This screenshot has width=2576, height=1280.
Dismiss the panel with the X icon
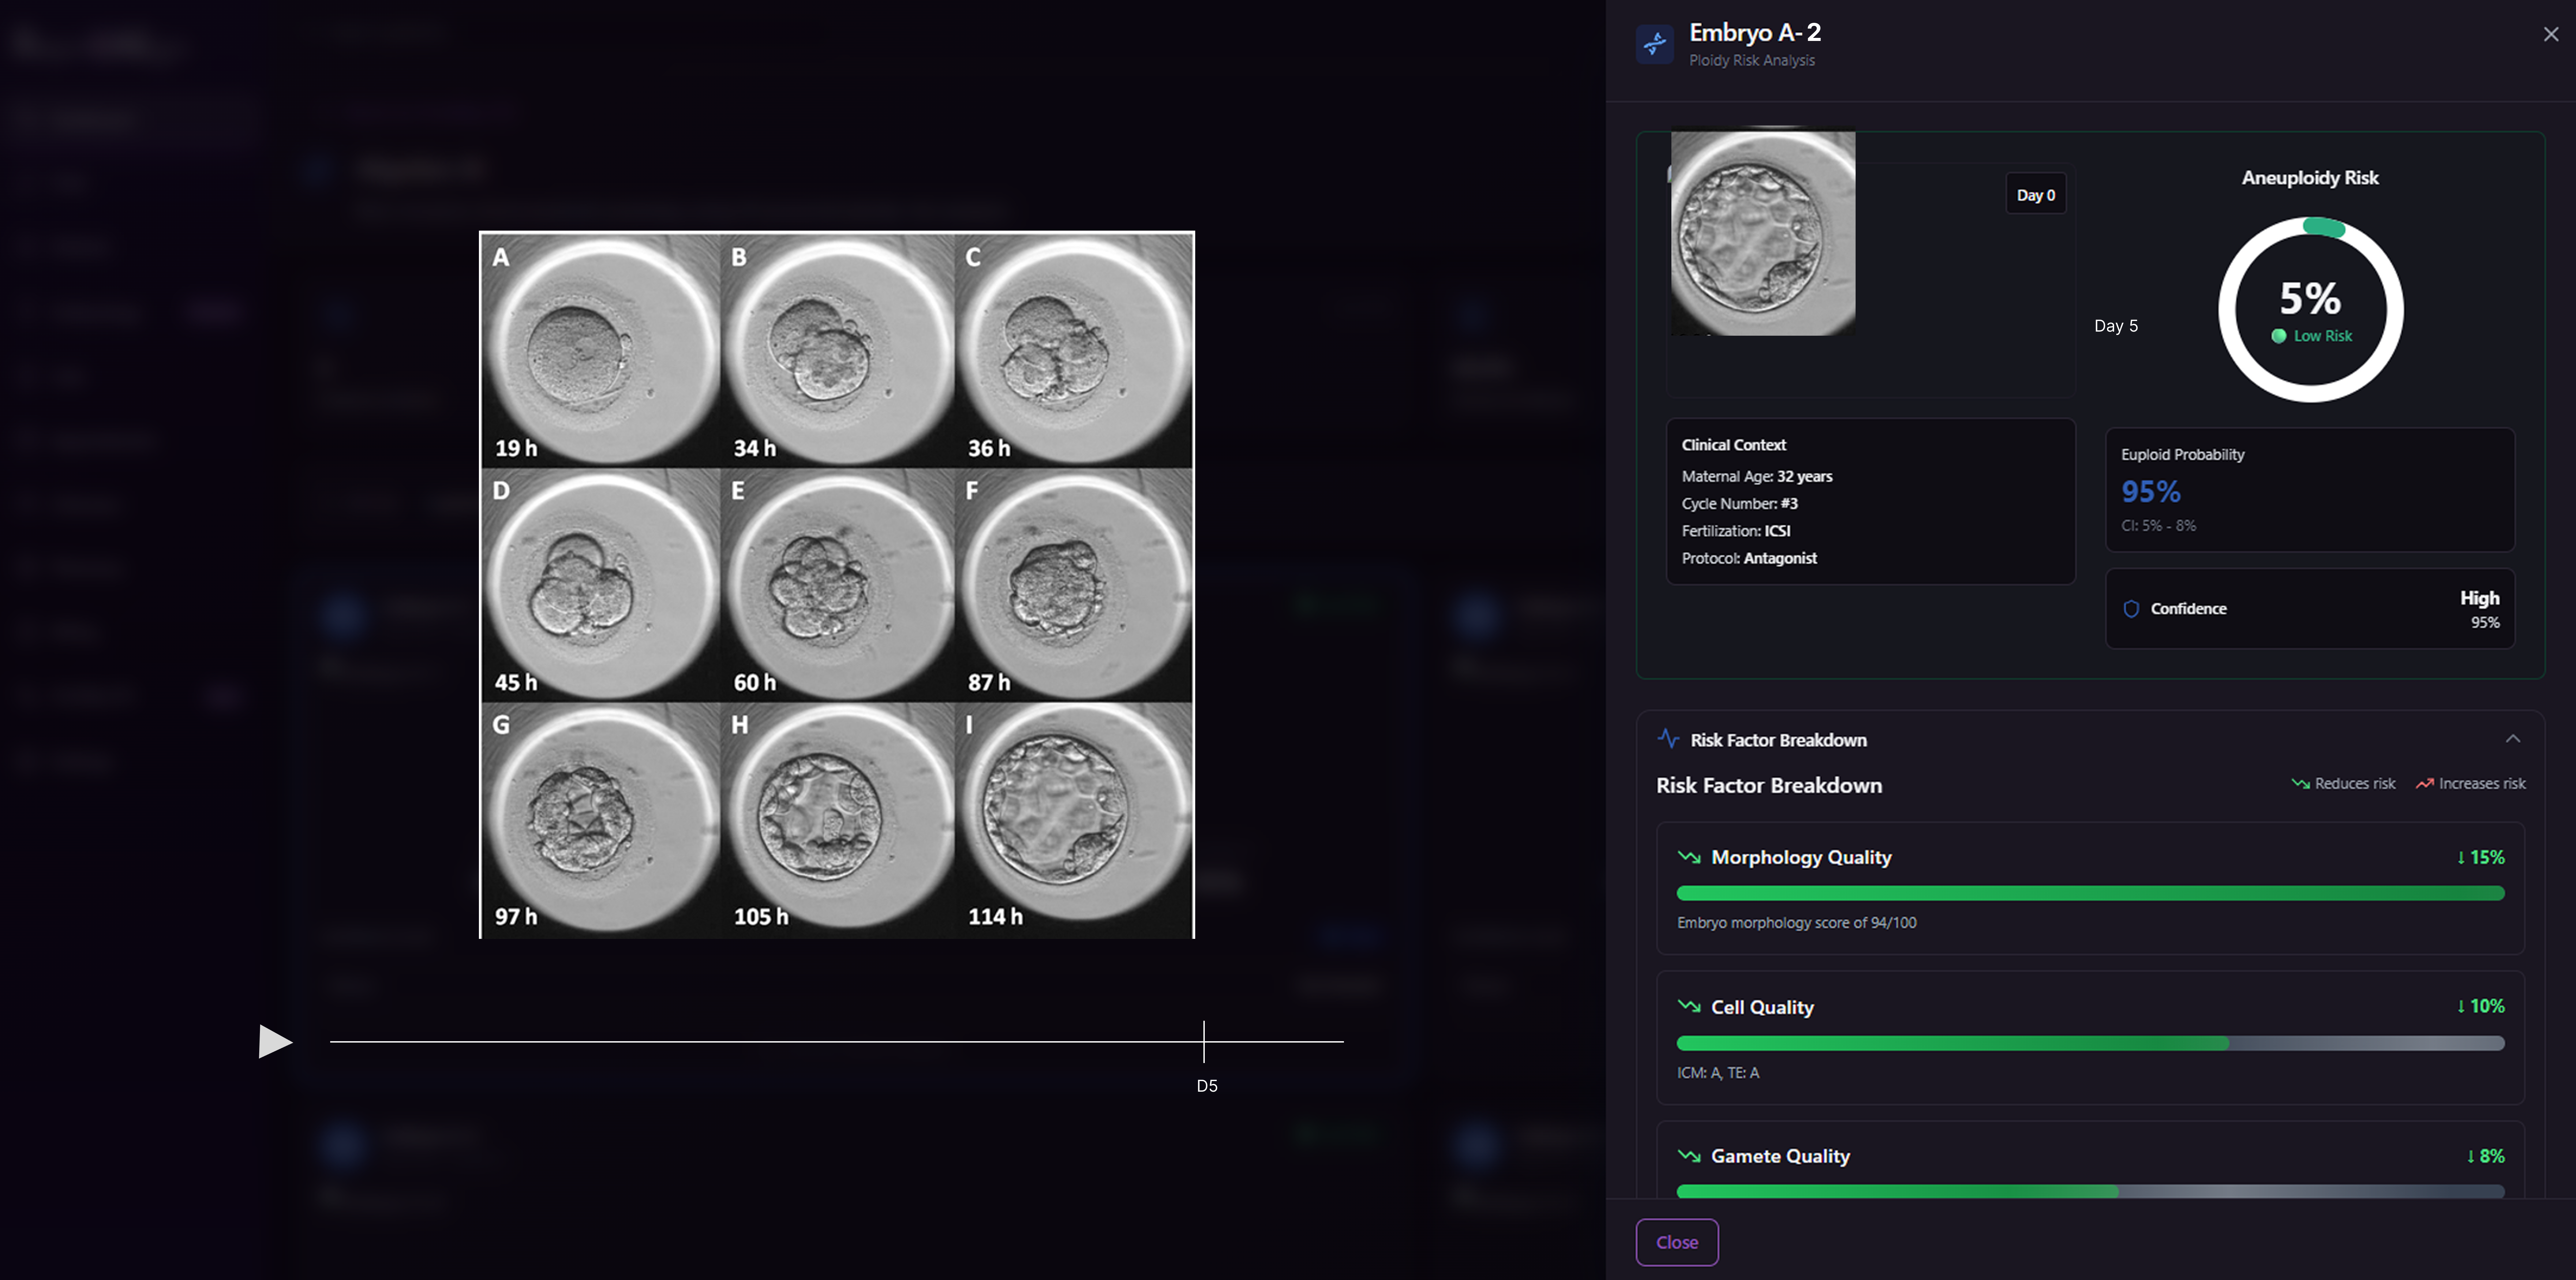pos(2551,34)
